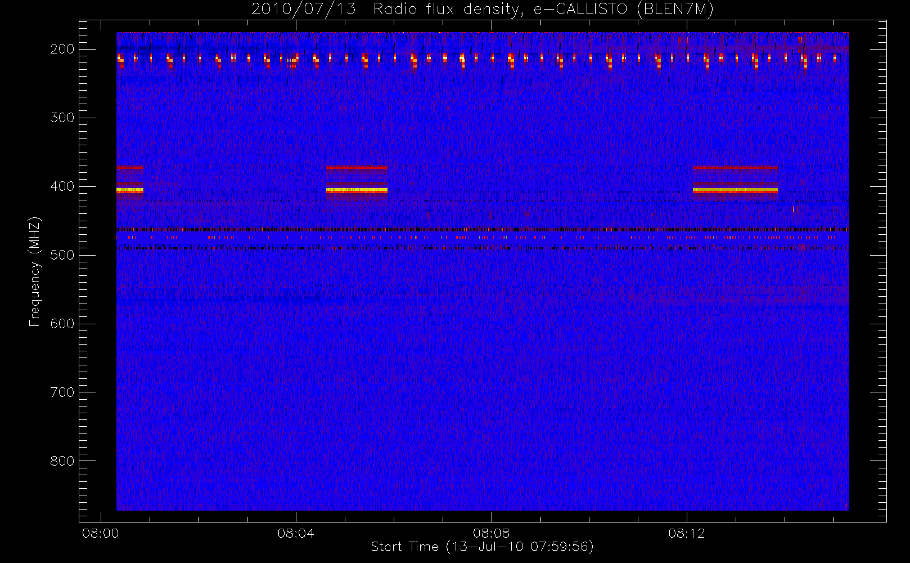The height and width of the screenshot is (563, 910).
Task: Pick the 08:12 time tick label
Action: [x=687, y=533]
